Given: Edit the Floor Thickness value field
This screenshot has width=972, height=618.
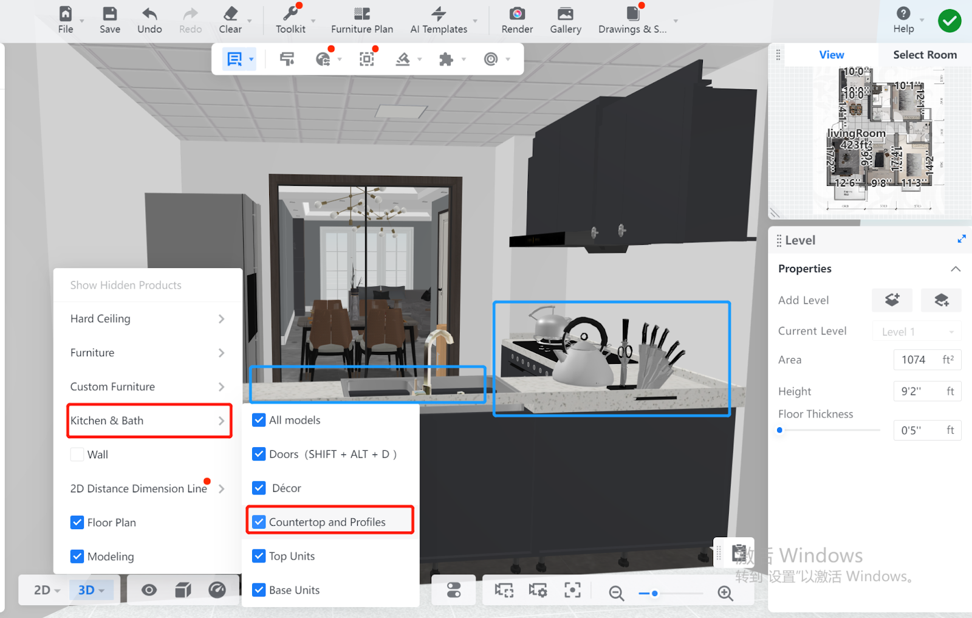Looking at the screenshot, I should tap(928, 430).
